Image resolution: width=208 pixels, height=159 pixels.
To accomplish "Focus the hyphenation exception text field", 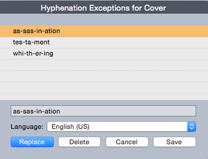I will (103, 111).
